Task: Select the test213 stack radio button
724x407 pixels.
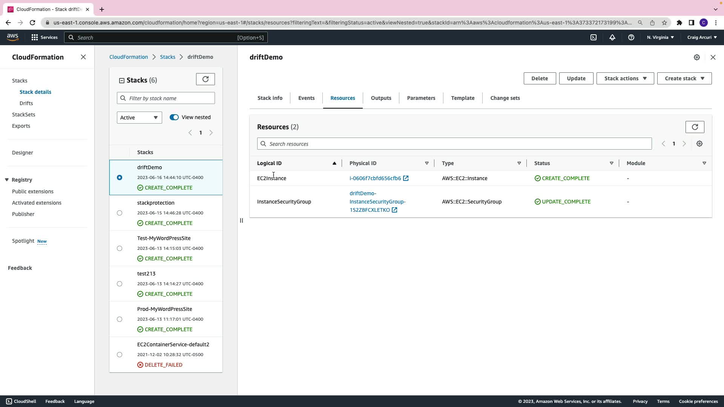Action: point(120,284)
